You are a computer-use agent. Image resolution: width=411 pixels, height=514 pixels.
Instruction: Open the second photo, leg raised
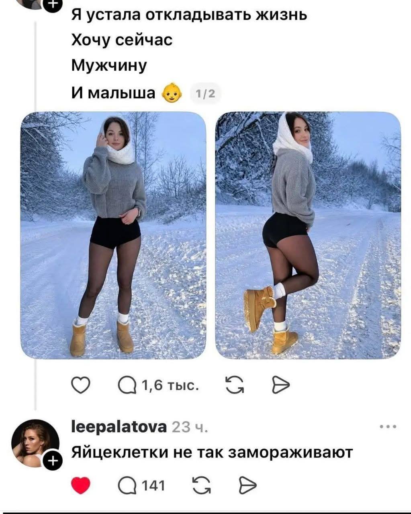308,235
